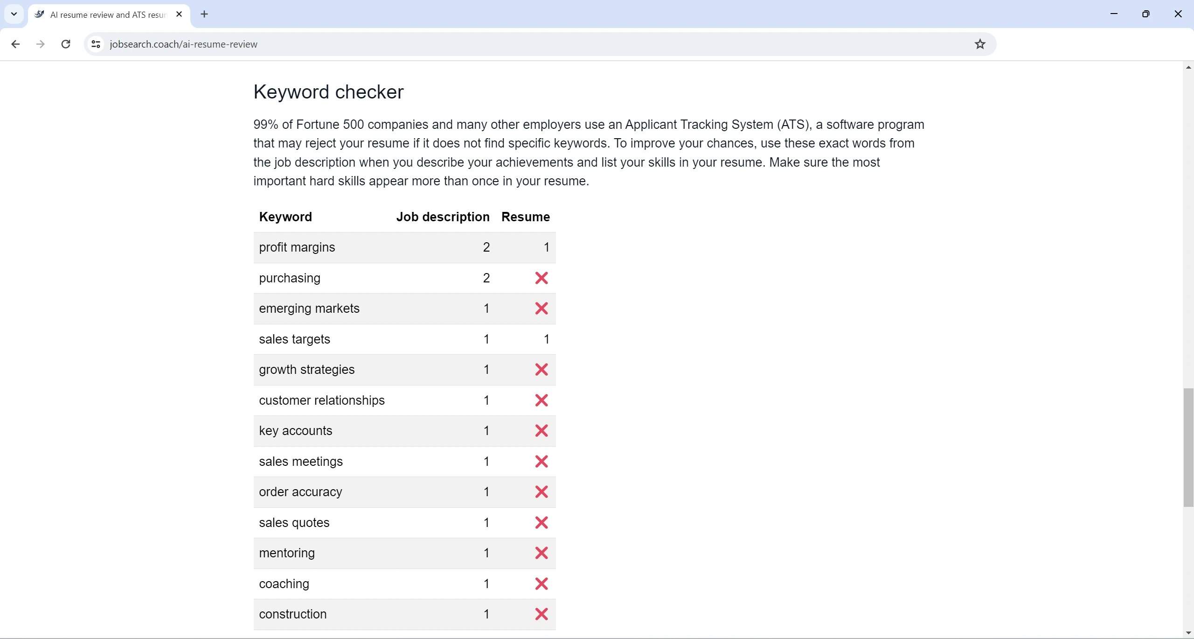Viewport: 1194px width, 639px height.
Task: Click red X icon in emerging markets row
Action: 541,309
